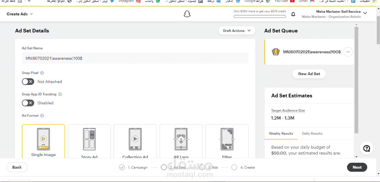Open the help question mark chat

tap(367, 149)
